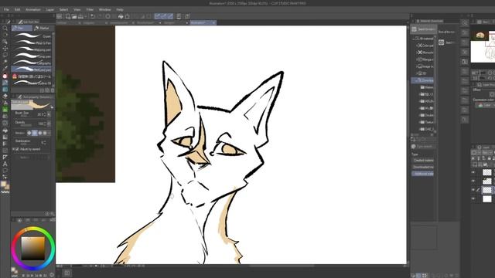Image resolution: width=495 pixels, height=278 pixels.
Task: Collapse the Download folder arrow
Action: (x=417, y=80)
